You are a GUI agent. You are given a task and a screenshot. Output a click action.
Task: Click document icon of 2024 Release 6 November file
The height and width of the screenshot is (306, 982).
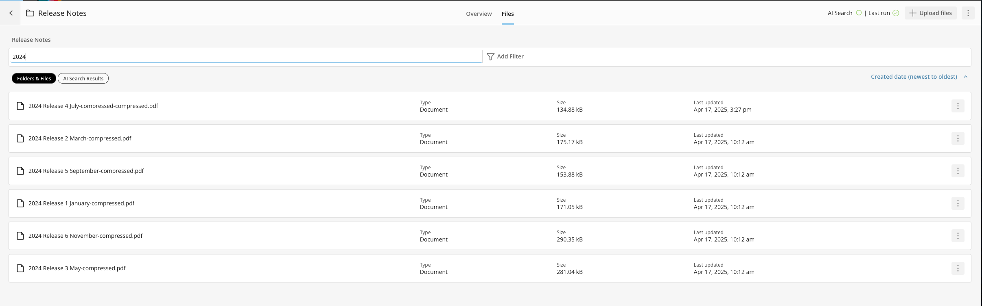pyautogui.click(x=20, y=236)
